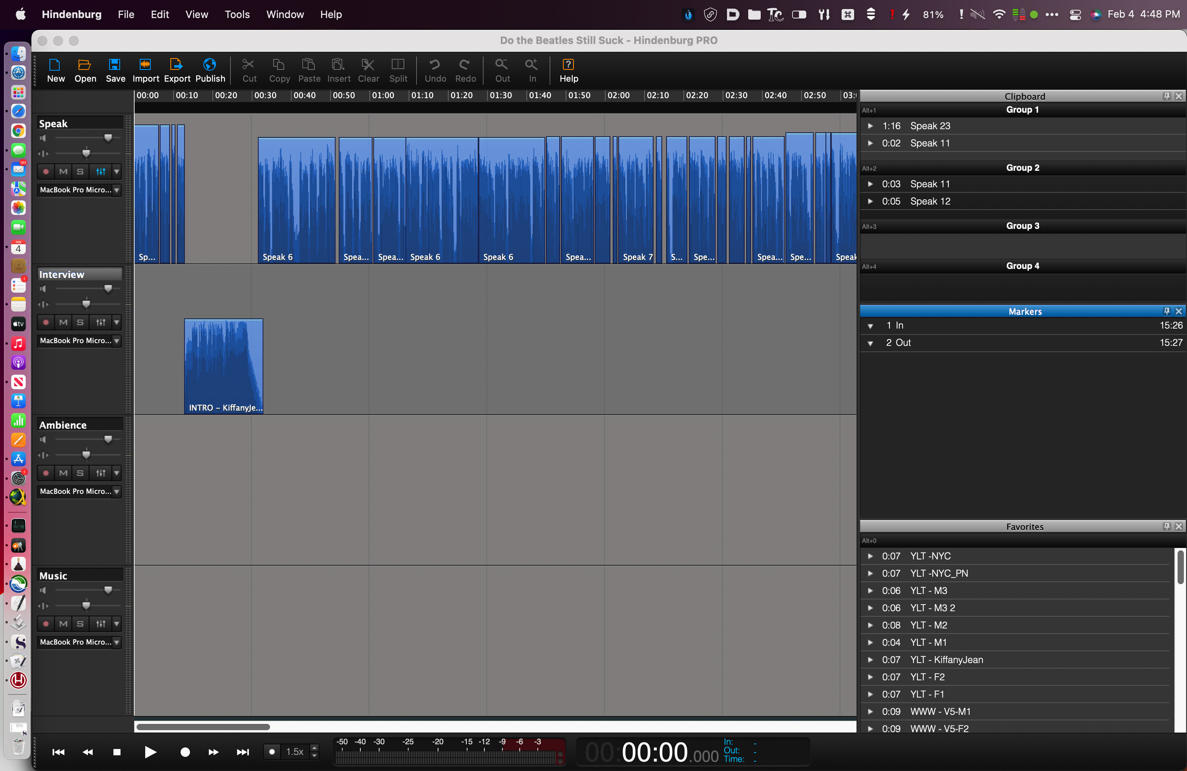Undo the last edit
This screenshot has height=771, width=1187.
[x=435, y=70]
